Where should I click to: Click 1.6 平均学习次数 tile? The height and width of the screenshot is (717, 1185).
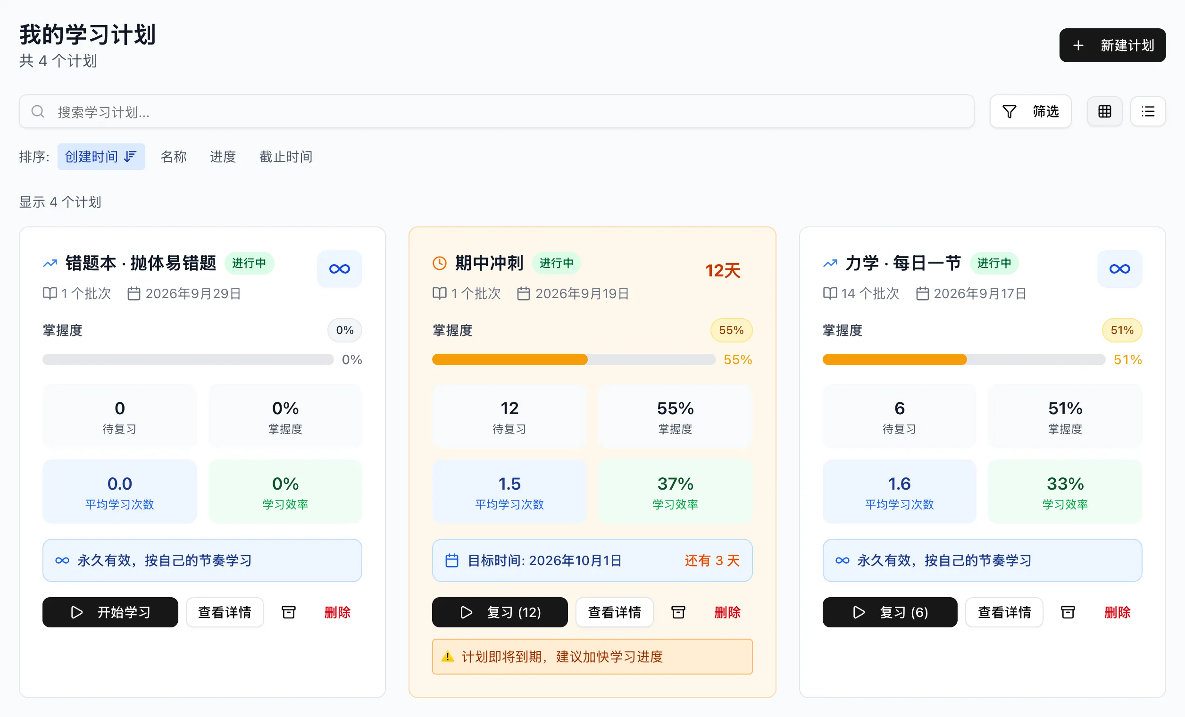coord(899,491)
